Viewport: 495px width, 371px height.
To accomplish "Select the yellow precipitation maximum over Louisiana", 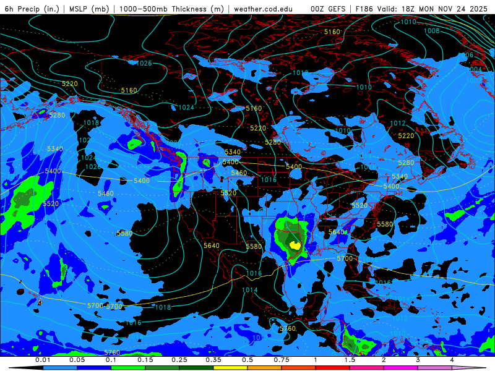I will [x=296, y=245].
